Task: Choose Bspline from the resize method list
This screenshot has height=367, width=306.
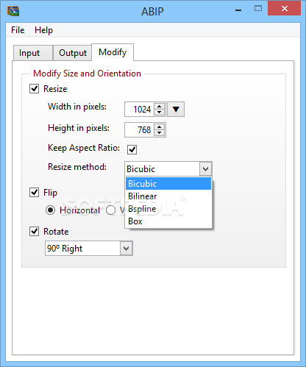Action: coord(168,209)
